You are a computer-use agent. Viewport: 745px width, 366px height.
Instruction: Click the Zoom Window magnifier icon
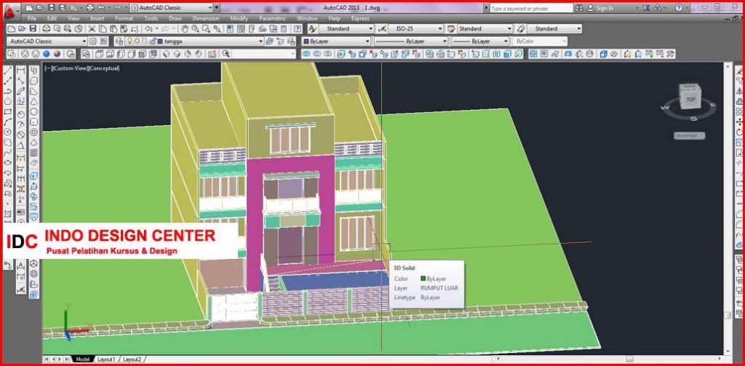205,29
